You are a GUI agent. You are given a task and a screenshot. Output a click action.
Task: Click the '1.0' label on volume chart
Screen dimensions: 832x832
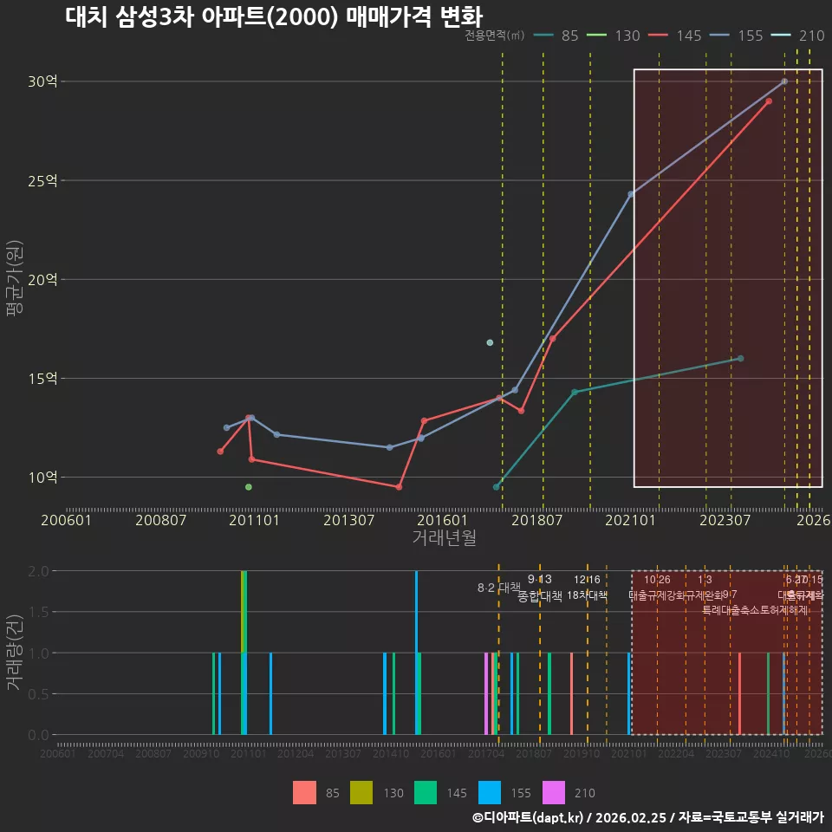tap(38, 653)
